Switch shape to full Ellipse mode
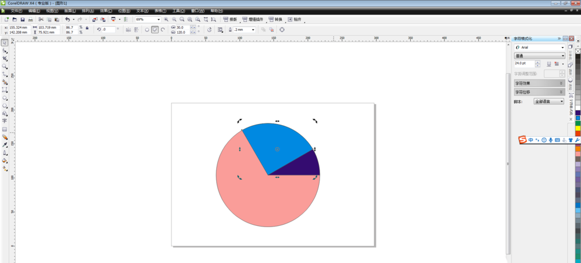 pos(147,30)
